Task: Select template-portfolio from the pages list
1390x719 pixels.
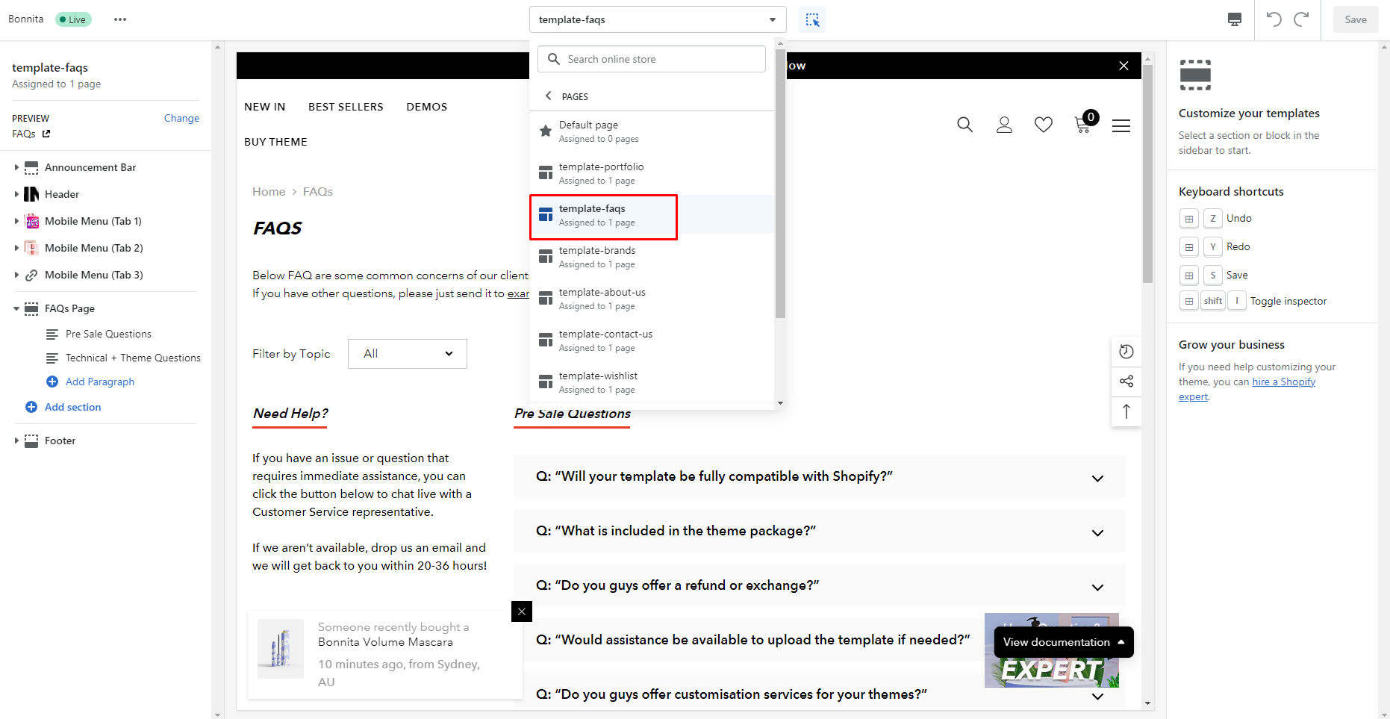Action: tap(601, 173)
